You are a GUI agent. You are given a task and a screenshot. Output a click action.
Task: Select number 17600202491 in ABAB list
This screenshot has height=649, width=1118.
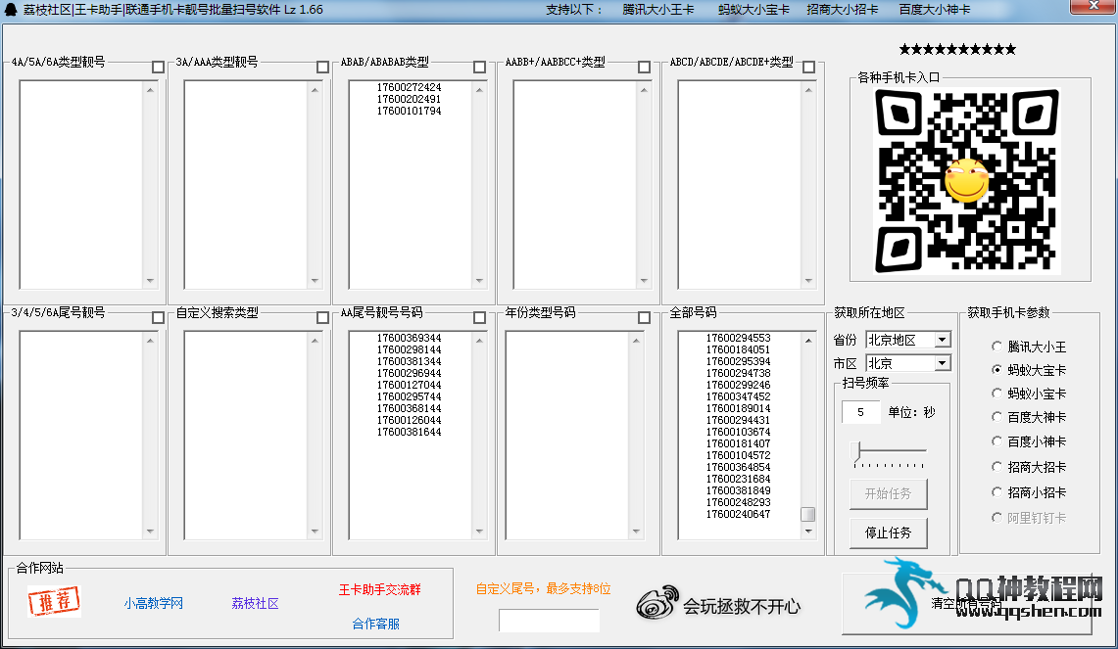click(410, 99)
